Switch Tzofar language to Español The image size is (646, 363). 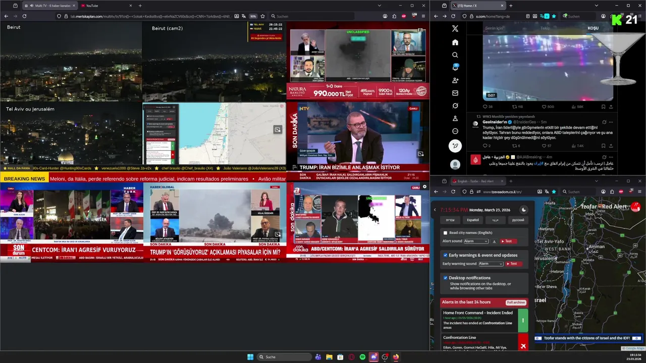(x=473, y=220)
